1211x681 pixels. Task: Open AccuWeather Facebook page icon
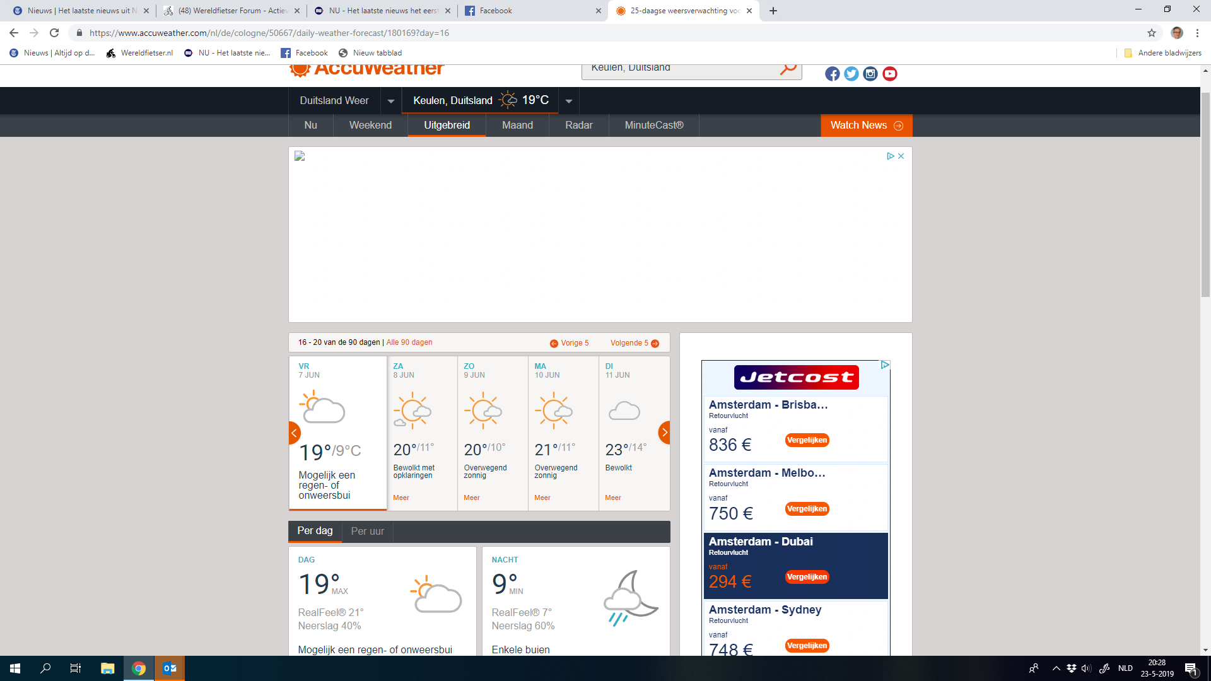[x=832, y=74]
